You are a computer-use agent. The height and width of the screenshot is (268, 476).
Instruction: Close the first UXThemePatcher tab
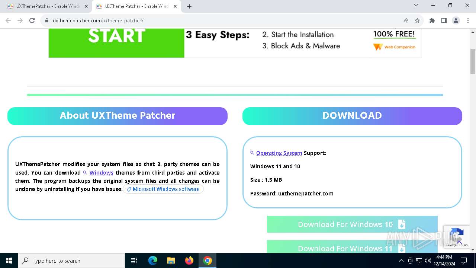click(86, 6)
